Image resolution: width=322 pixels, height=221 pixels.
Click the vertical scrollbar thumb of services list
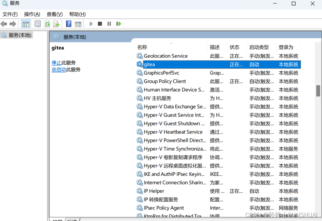(318, 91)
